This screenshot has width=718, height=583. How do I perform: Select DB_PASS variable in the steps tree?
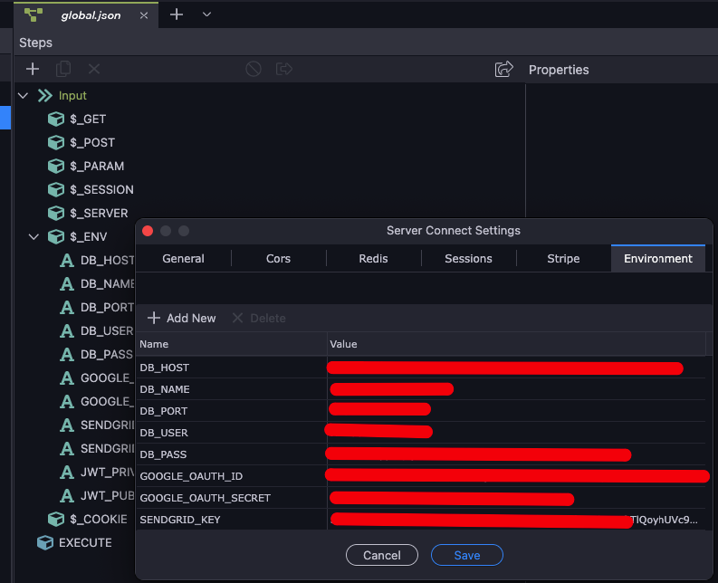click(x=107, y=355)
